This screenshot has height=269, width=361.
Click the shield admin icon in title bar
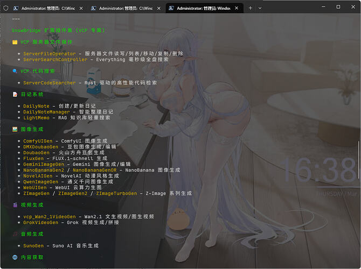click(6, 8)
